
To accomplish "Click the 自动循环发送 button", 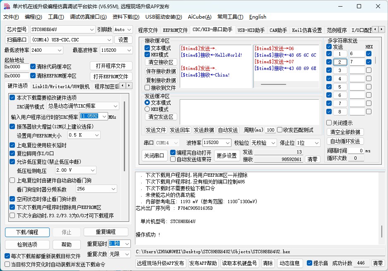I will (x=345, y=141).
